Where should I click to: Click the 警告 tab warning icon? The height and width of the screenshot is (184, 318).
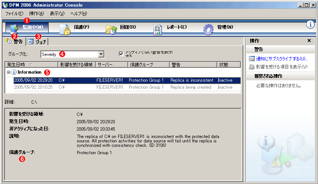coord(8,41)
